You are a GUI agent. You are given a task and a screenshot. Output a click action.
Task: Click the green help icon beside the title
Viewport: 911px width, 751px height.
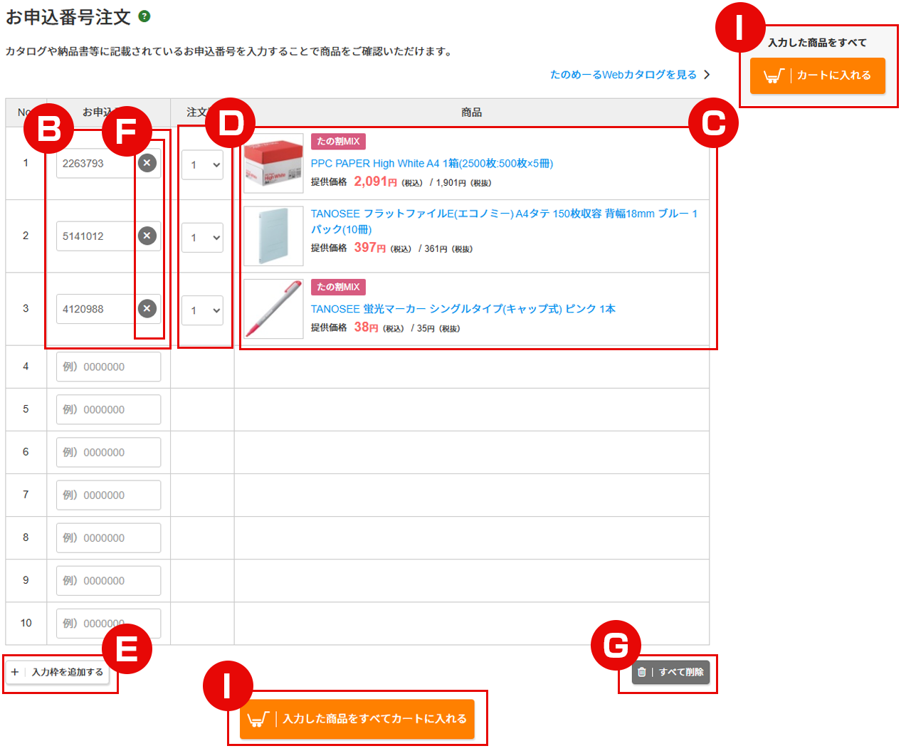[144, 16]
